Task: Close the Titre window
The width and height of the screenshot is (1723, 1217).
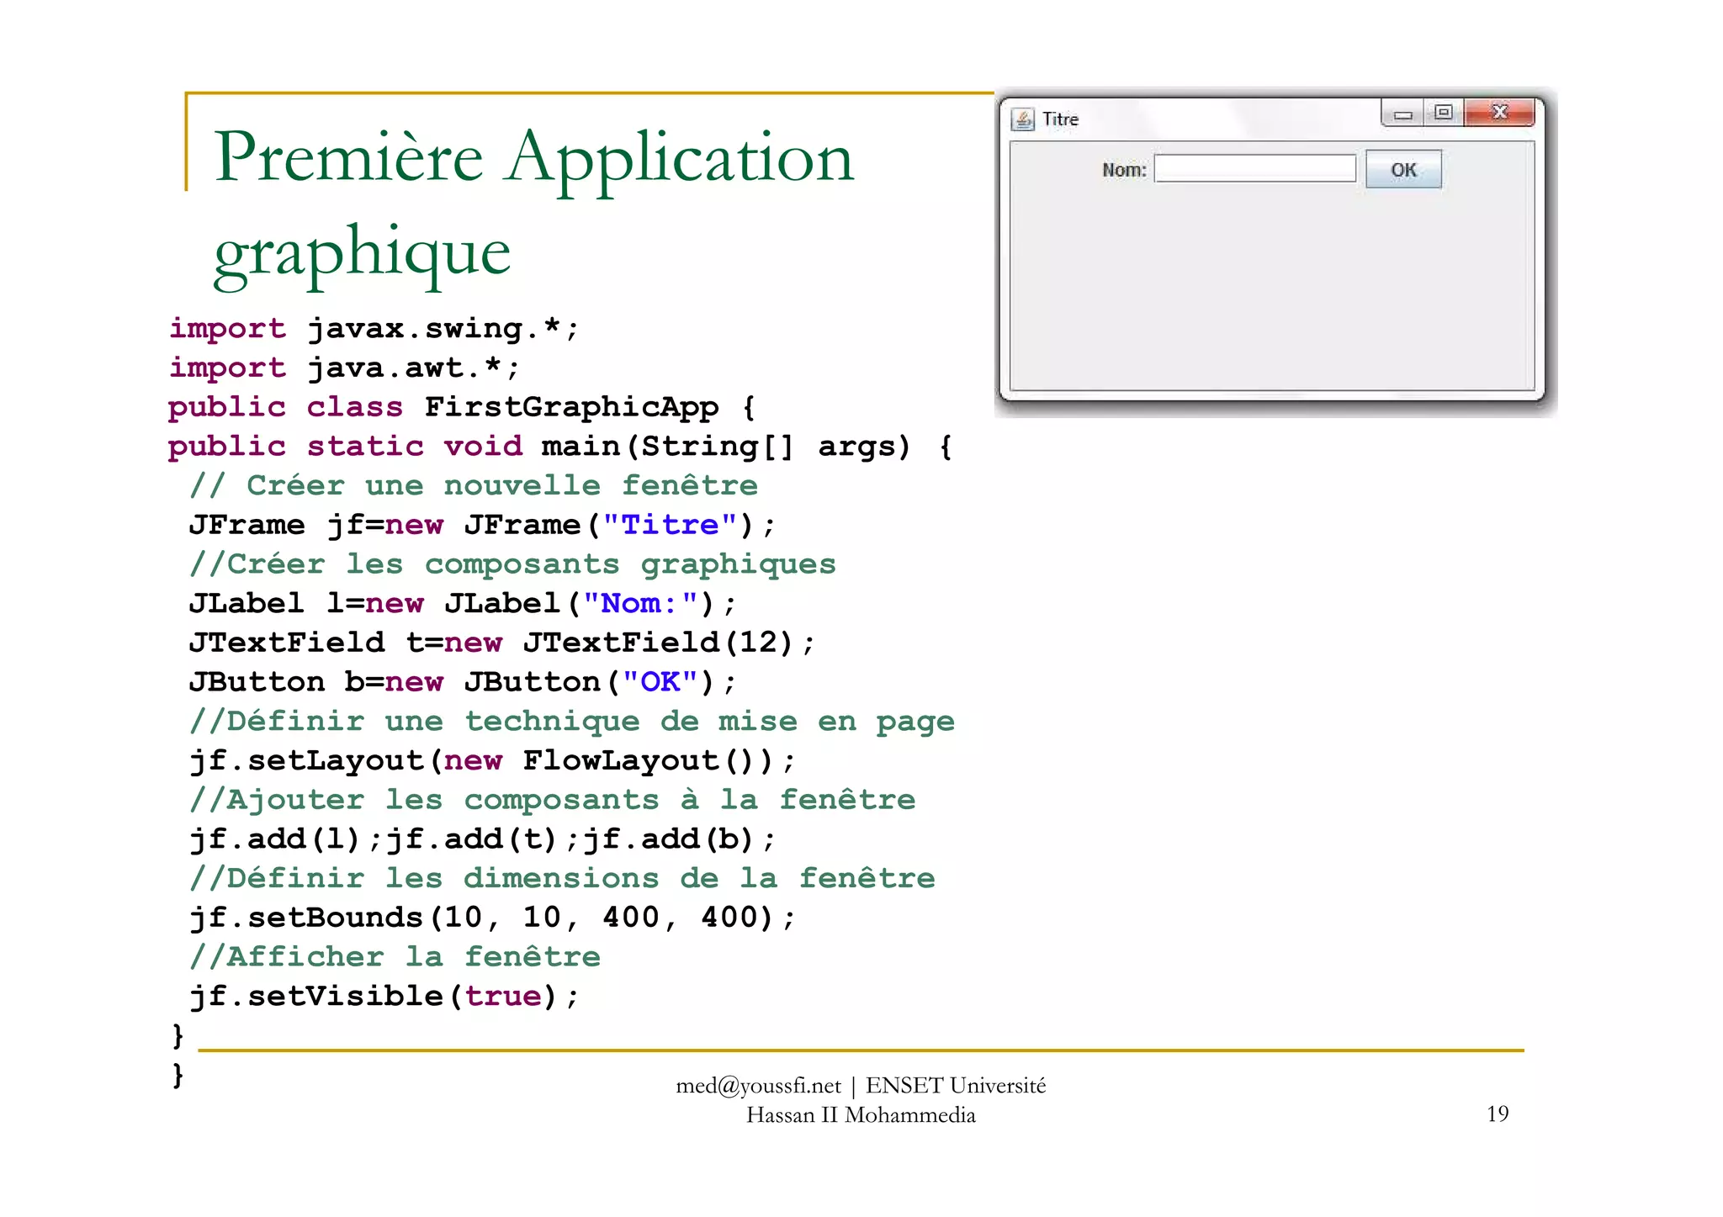Action: point(1499,113)
